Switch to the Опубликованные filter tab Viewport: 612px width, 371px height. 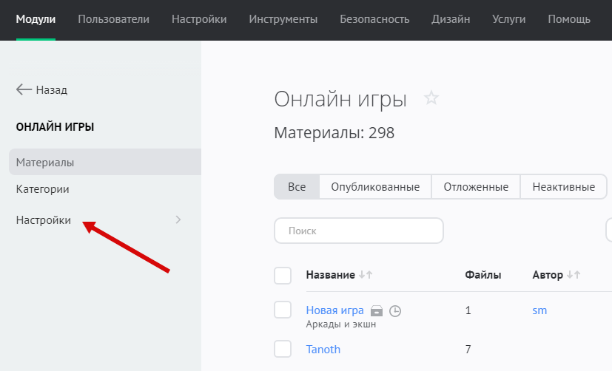tap(375, 187)
